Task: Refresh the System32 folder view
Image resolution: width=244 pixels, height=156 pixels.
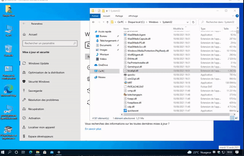Action: 193,22
